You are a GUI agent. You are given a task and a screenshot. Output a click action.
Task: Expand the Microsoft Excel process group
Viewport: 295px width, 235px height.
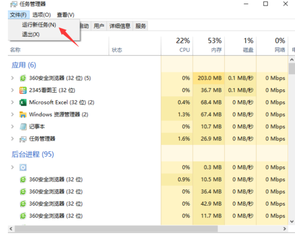[12, 103]
